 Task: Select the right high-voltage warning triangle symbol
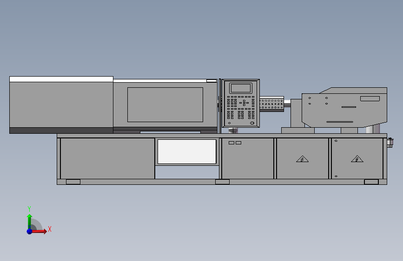(357, 159)
